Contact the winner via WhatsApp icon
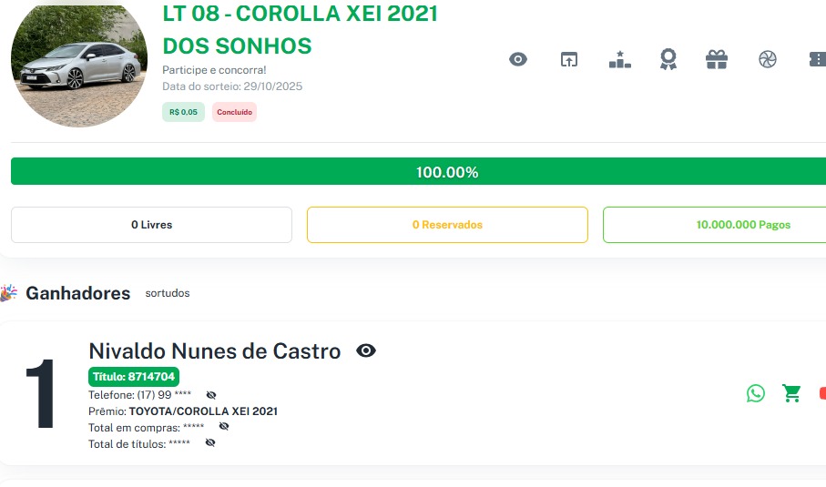The height and width of the screenshot is (487, 826). [756, 393]
